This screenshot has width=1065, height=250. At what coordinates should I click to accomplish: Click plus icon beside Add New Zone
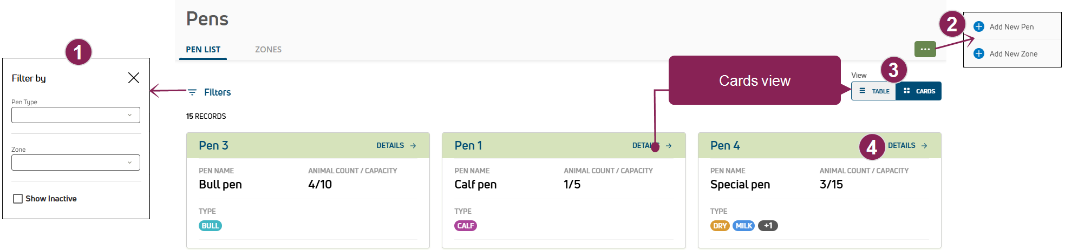979,53
